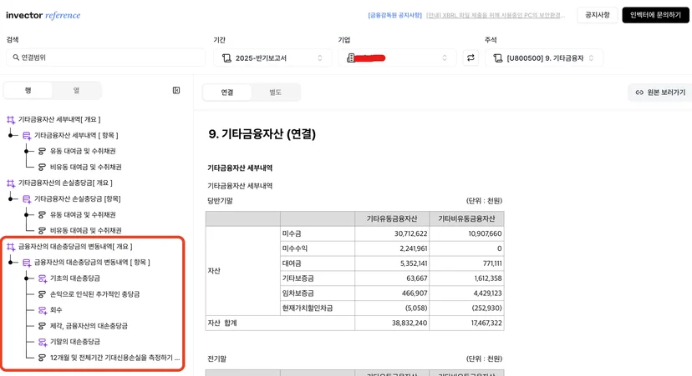Open the 기간 dropdown showing 2025-반기보고서
The image size is (692, 376).
(x=272, y=58)
